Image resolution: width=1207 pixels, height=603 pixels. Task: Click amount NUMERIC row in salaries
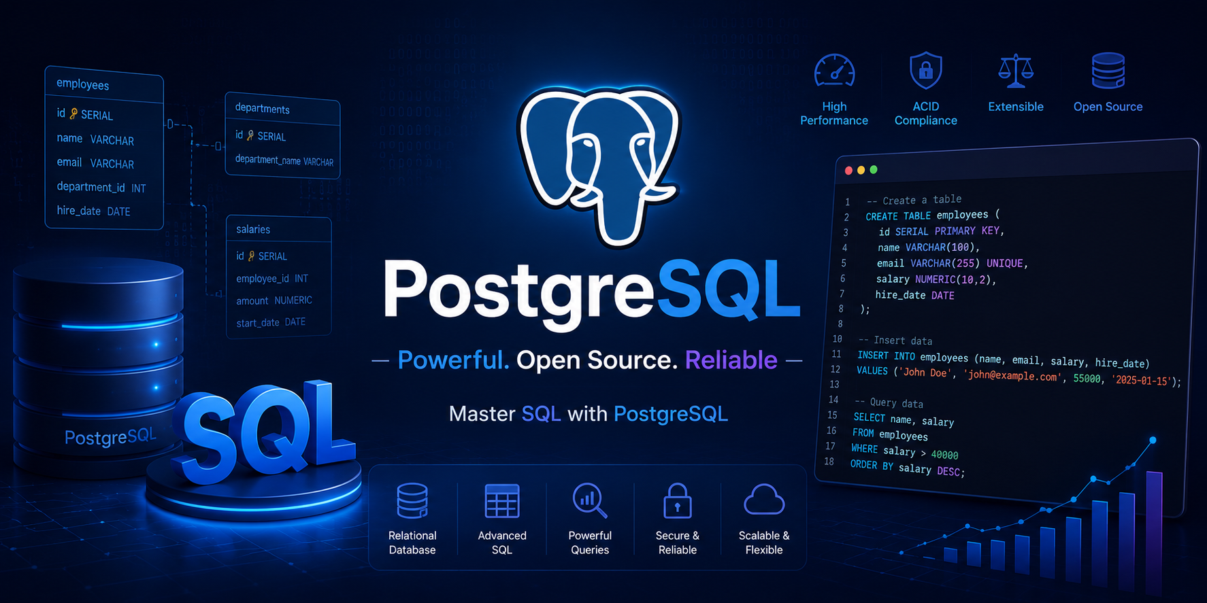coord(274,300)
